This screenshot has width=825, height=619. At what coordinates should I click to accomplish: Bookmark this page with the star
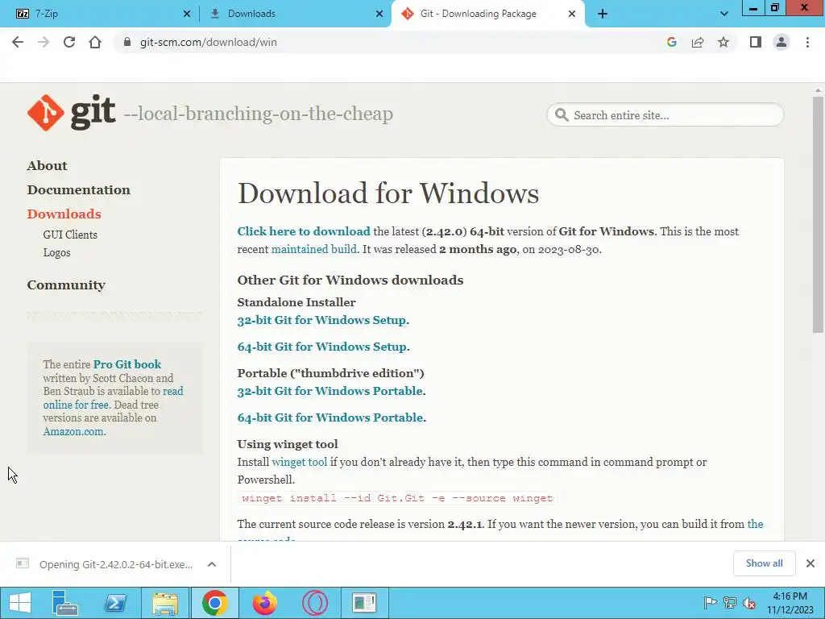tap(723, 42)
